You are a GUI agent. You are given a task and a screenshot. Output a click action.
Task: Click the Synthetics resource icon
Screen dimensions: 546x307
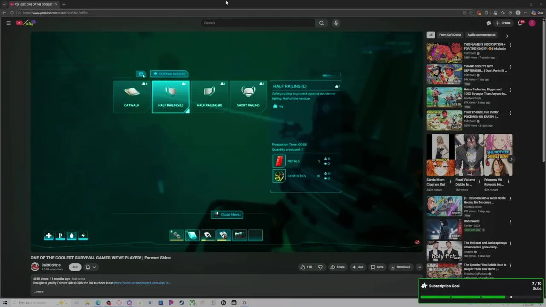279,176
